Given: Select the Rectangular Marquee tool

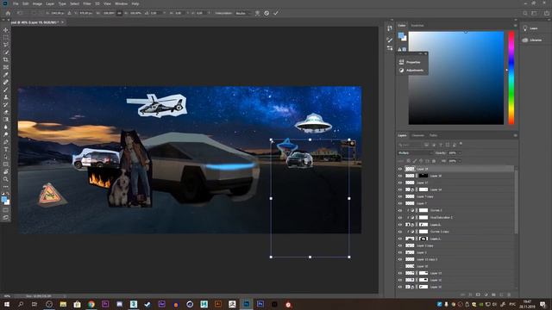Looking at the screenshot, I should pos(6,37).
